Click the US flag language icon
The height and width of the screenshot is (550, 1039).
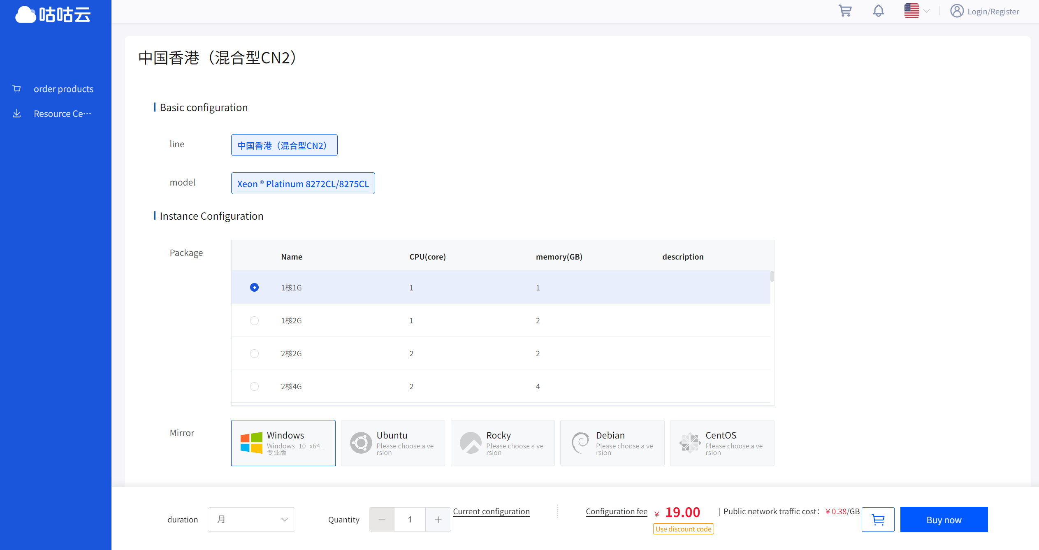[x=911, y=11]
